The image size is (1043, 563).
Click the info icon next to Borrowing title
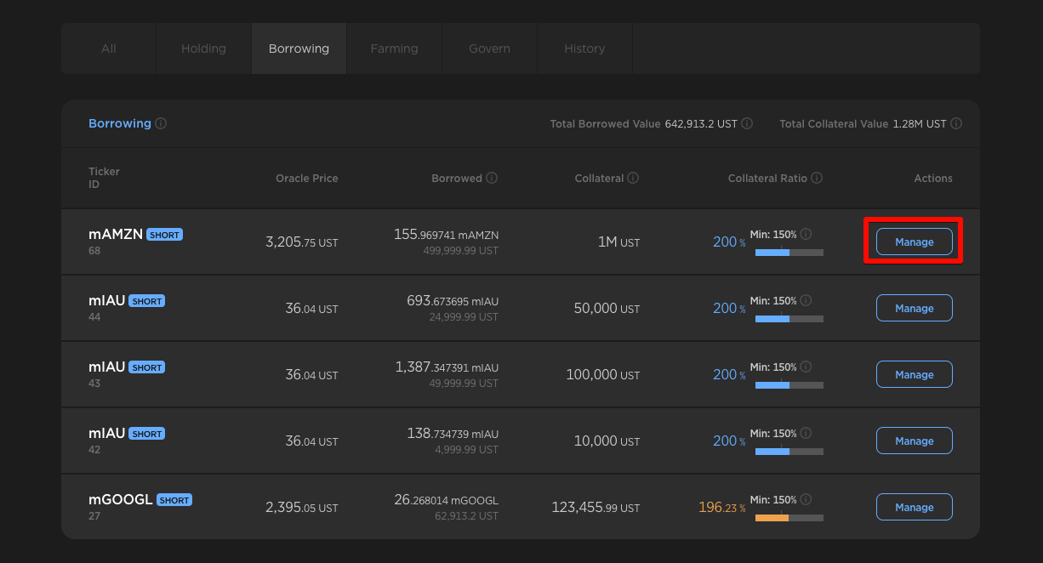161,123
